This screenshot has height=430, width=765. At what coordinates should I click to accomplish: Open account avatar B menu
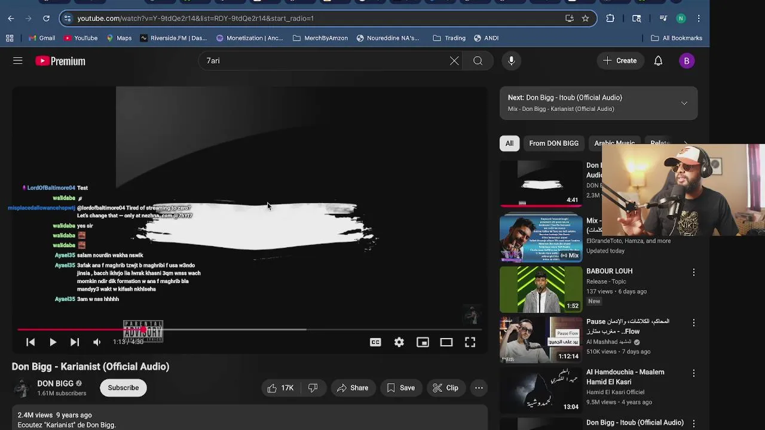coord(687,61)
